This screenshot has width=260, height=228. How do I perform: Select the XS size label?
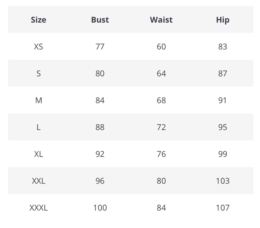tap(38, 47)
